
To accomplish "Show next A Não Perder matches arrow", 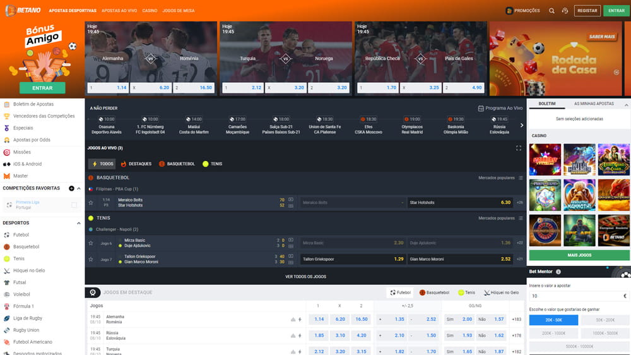I will [522, 125].
